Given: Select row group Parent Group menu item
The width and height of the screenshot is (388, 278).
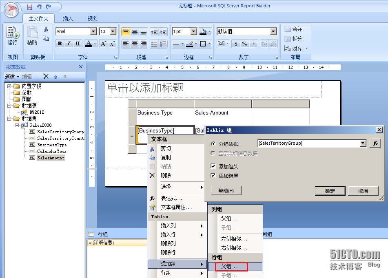Looking at the screenshot, I should [x=235, y=266].
